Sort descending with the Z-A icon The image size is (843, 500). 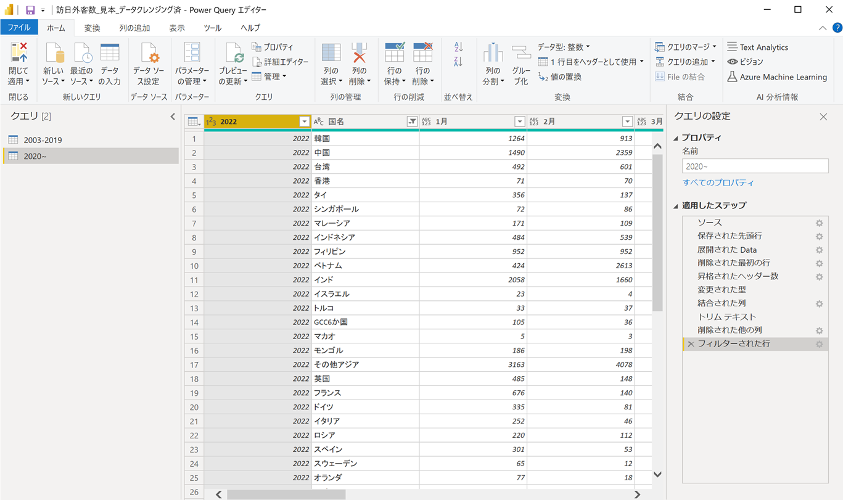[x=458, y=62]
